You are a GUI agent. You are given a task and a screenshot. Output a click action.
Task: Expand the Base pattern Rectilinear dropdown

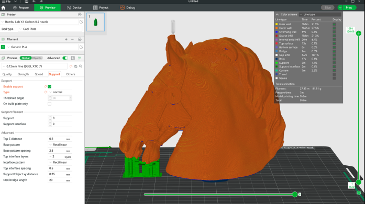pos(60,145)
